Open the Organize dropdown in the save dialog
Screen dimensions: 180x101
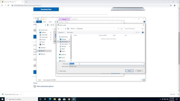click(61, 33)
